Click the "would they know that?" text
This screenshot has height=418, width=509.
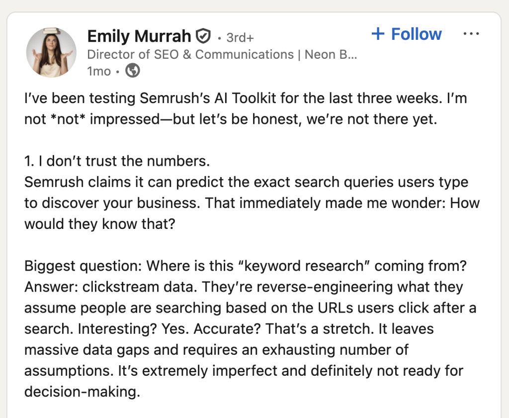[x=99, y=224]
